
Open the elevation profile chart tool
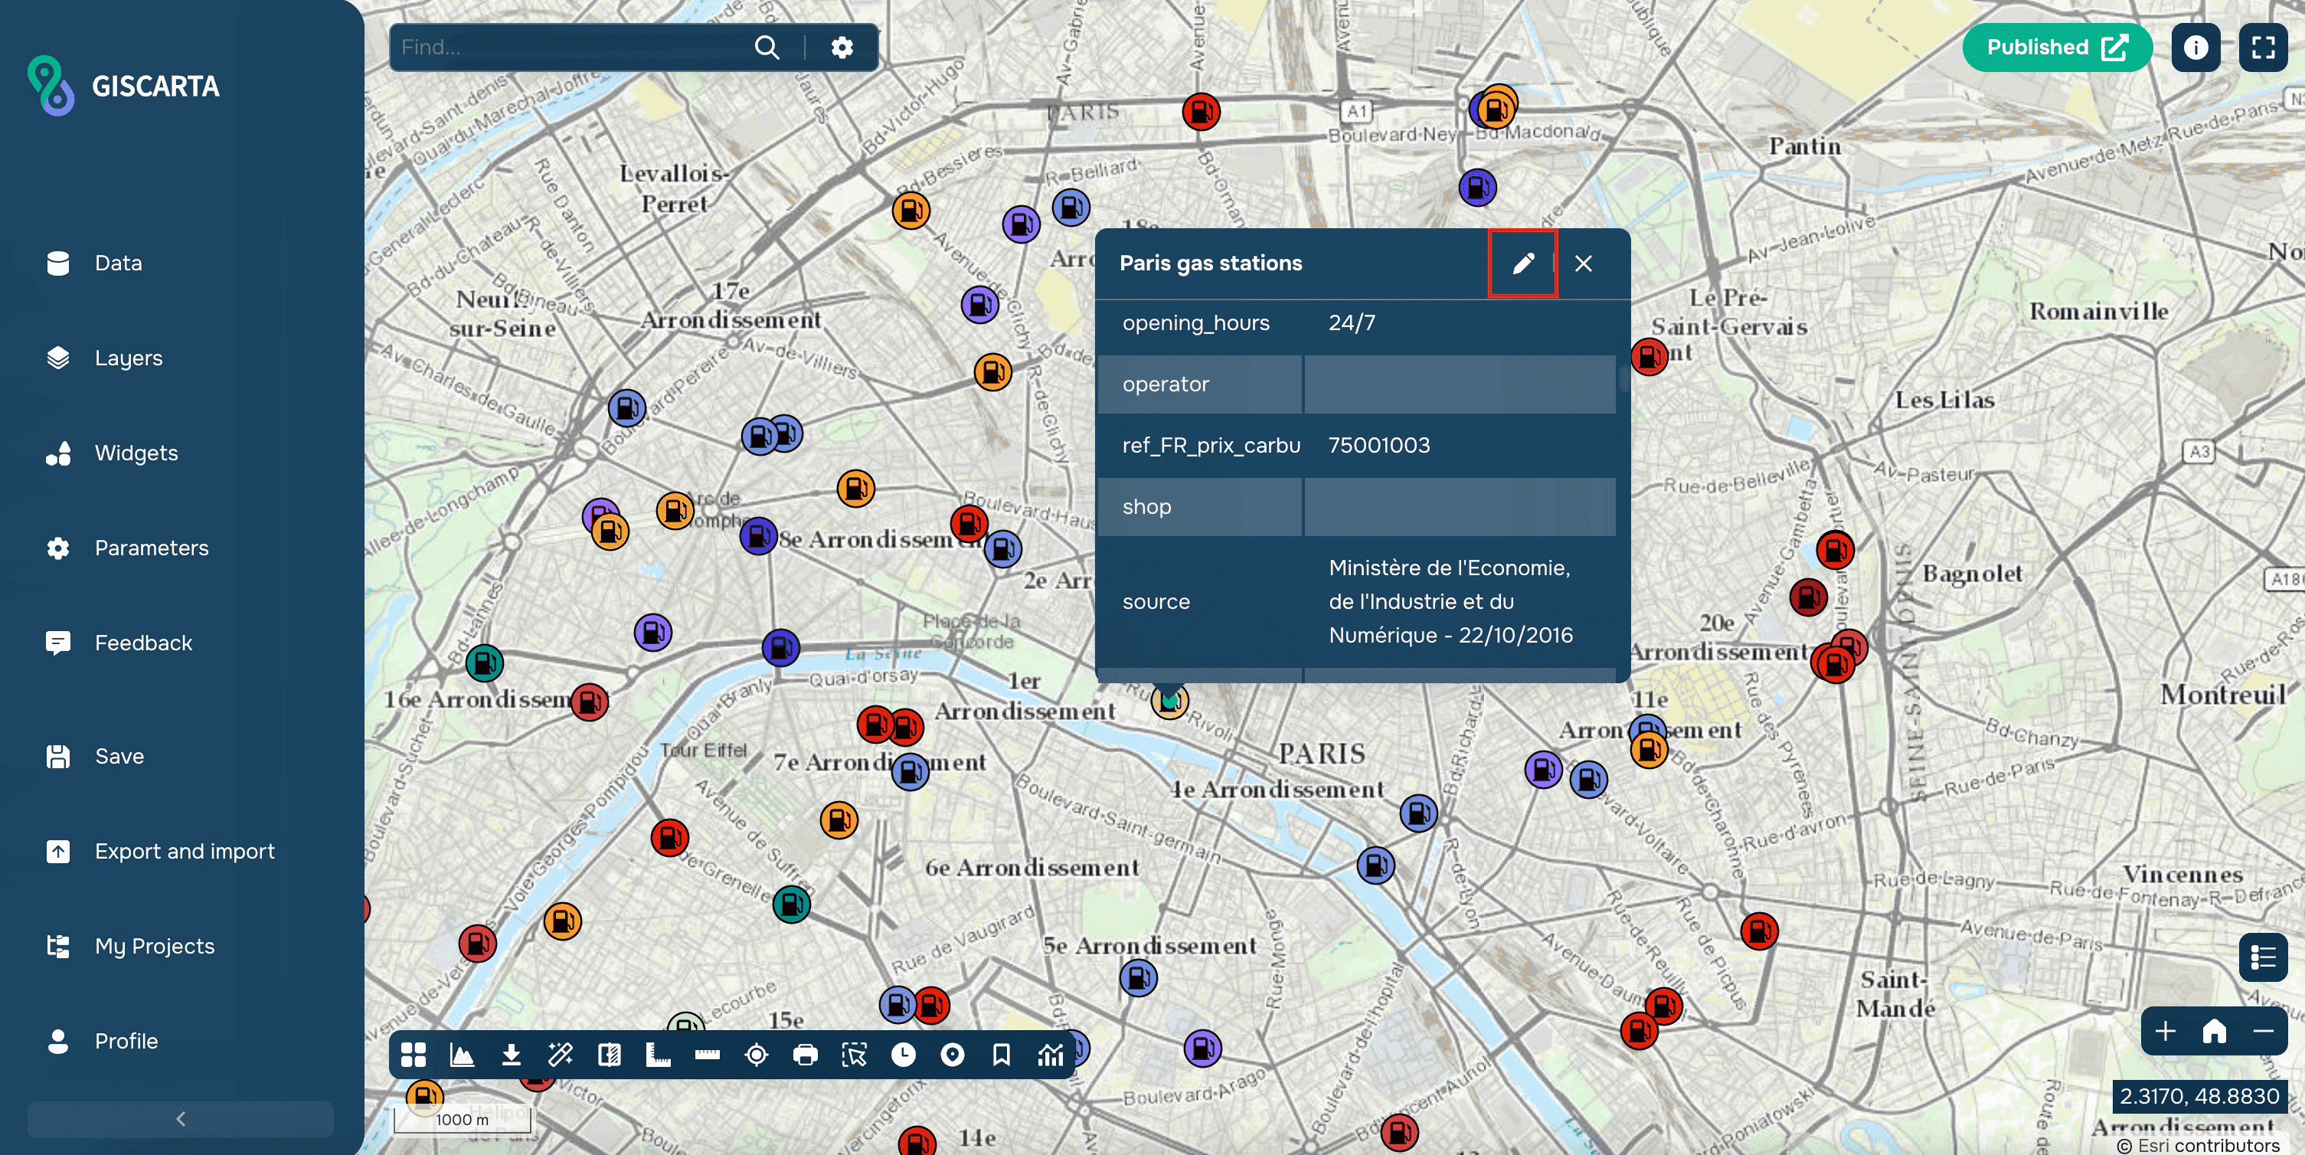click(462, 1055)
